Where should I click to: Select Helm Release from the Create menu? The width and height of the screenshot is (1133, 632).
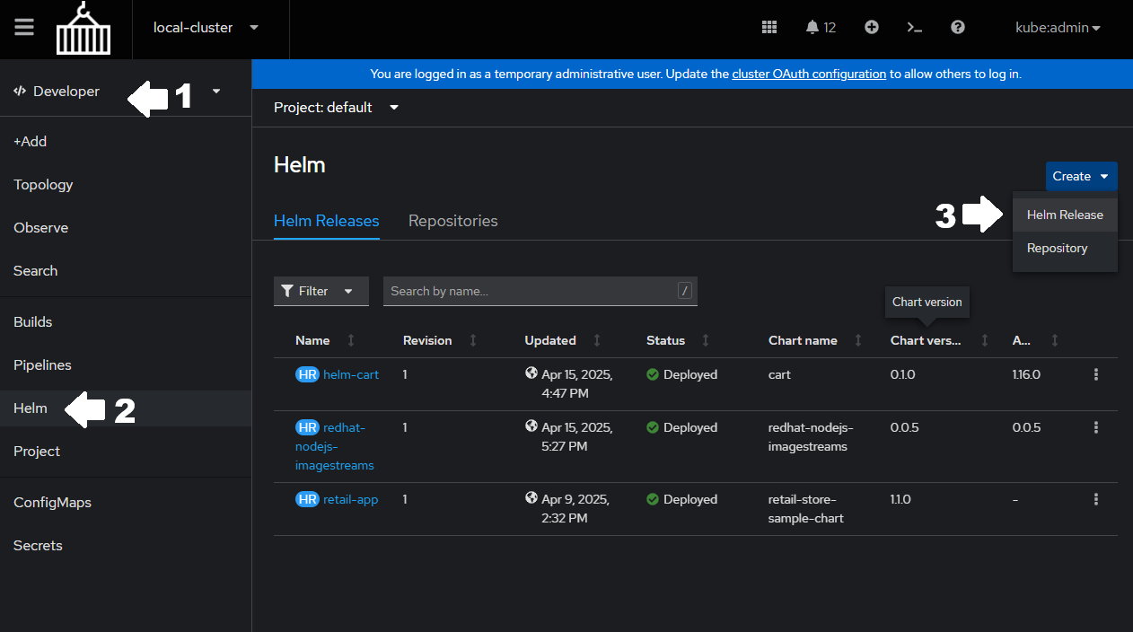tap(1065, 215)
